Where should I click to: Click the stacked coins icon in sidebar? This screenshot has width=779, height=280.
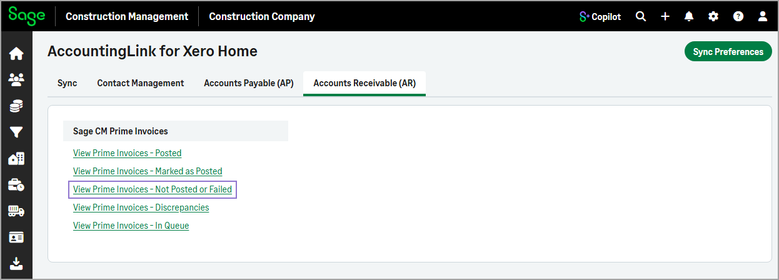16,106
